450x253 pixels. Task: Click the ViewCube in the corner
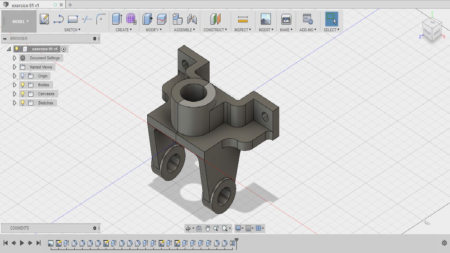click(x=432, y=31)
